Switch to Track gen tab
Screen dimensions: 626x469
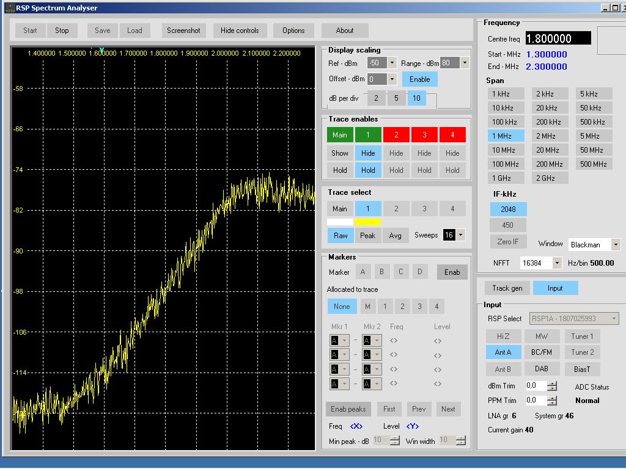507,288
